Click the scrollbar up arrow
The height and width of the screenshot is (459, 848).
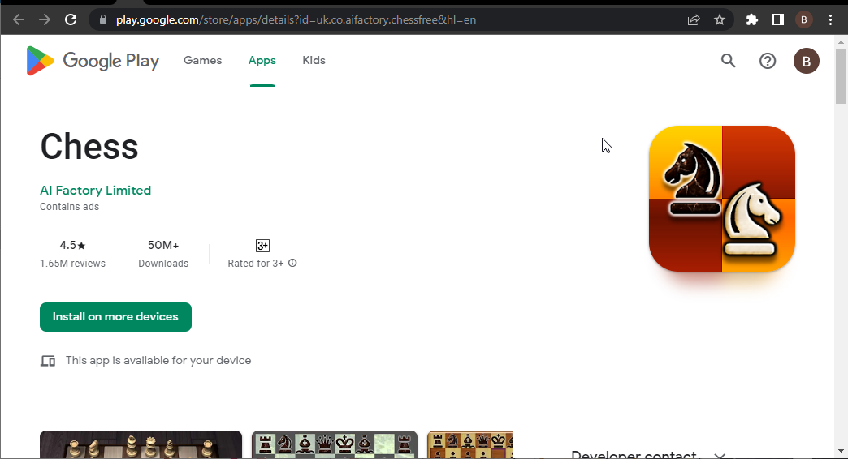point(841,41)
